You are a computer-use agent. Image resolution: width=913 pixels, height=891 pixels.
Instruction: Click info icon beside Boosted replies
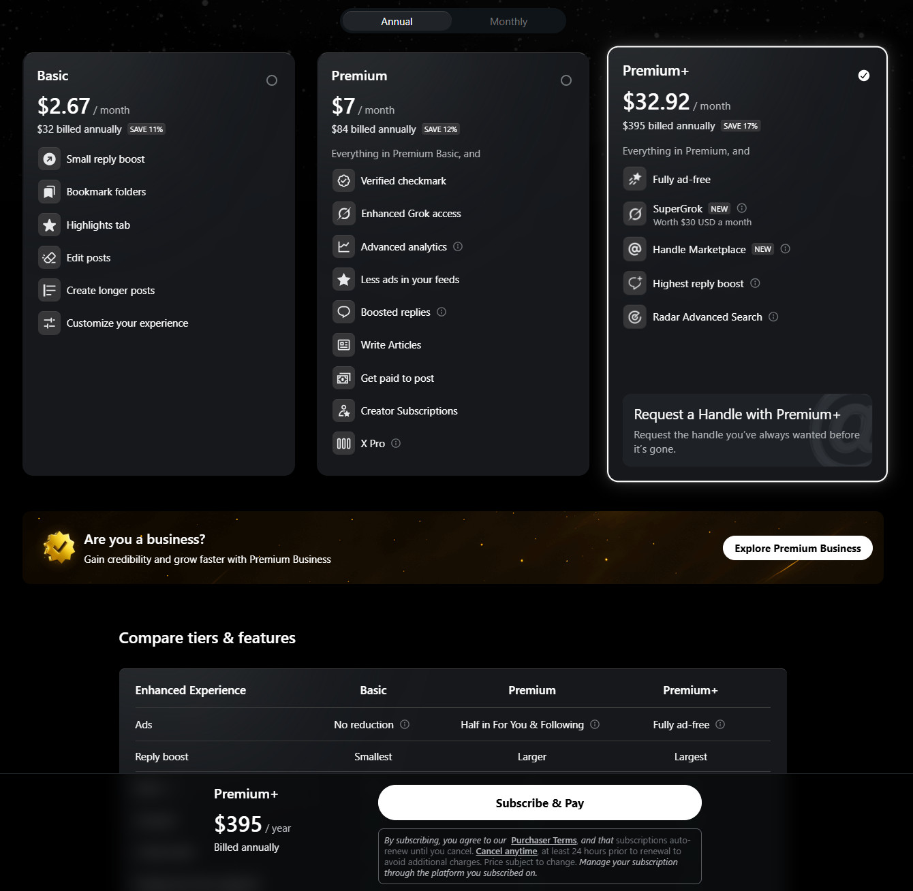pos(442,312)
